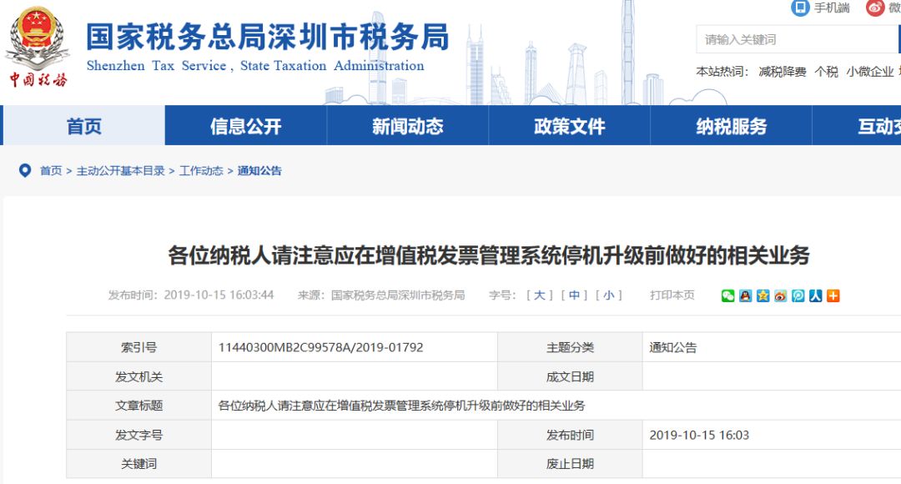This screenshot has height=484, width=901.
Task: Click the 成文日期 label cell
Action: tap(570, 376)
